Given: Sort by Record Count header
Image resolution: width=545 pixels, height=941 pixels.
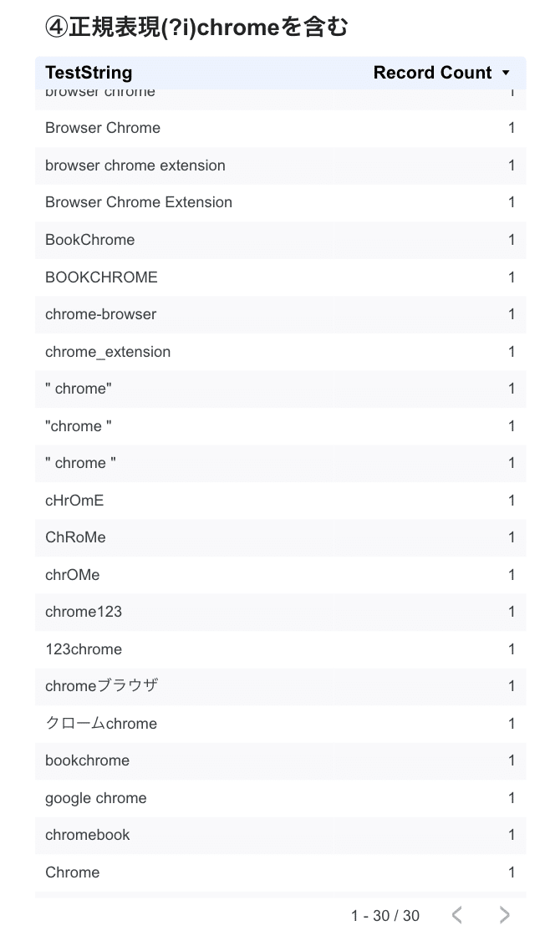Looking at the screenshot, I should [432, 73].
